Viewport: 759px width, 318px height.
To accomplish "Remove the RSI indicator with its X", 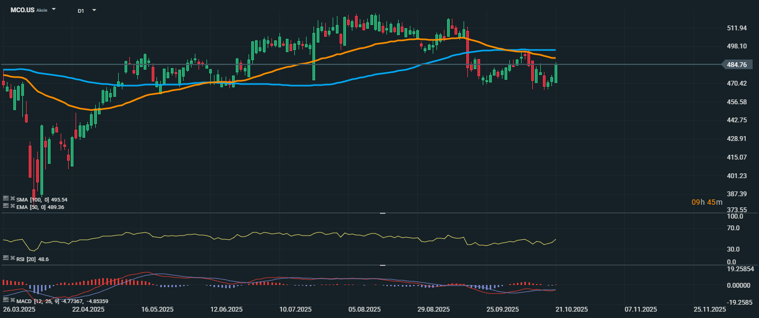I will click(x=12, y=258).
